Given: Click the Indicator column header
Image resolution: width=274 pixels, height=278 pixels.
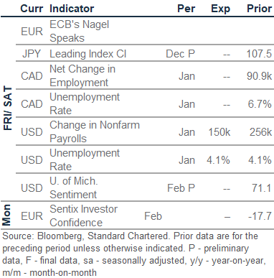Looking at the screenshot, I should 72,9.
